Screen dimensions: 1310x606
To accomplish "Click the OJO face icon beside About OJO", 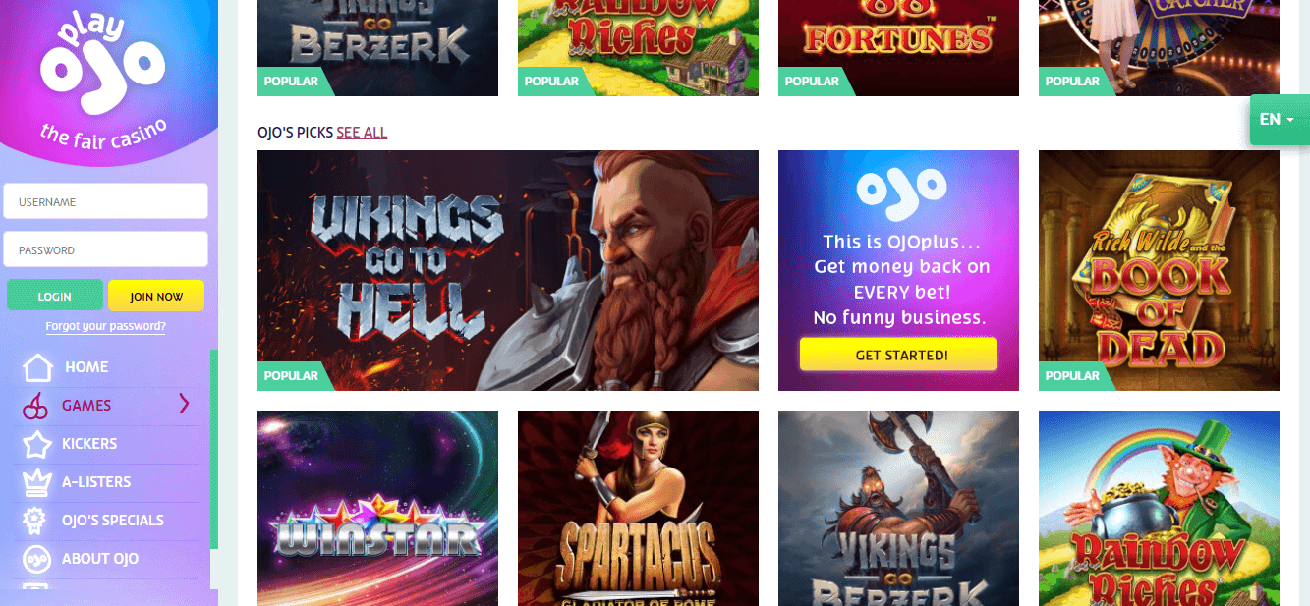I will pyautogui.click(x=36, y=559).
